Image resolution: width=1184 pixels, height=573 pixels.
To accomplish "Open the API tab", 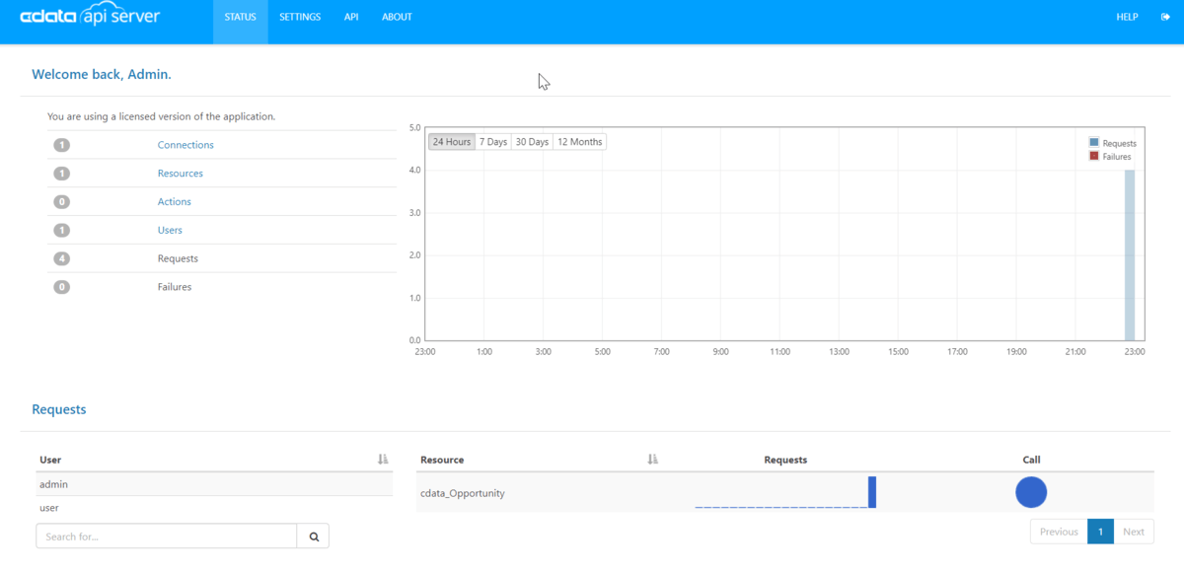I will [x=351, y=17].
